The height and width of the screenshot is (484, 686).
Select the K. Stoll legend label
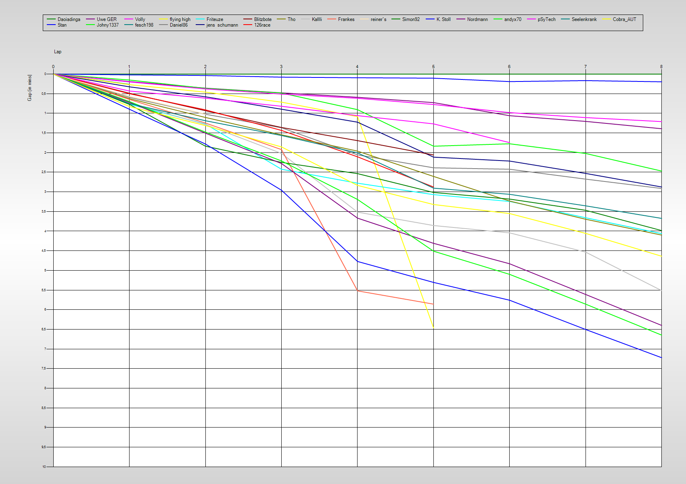[x=443, y=19]
